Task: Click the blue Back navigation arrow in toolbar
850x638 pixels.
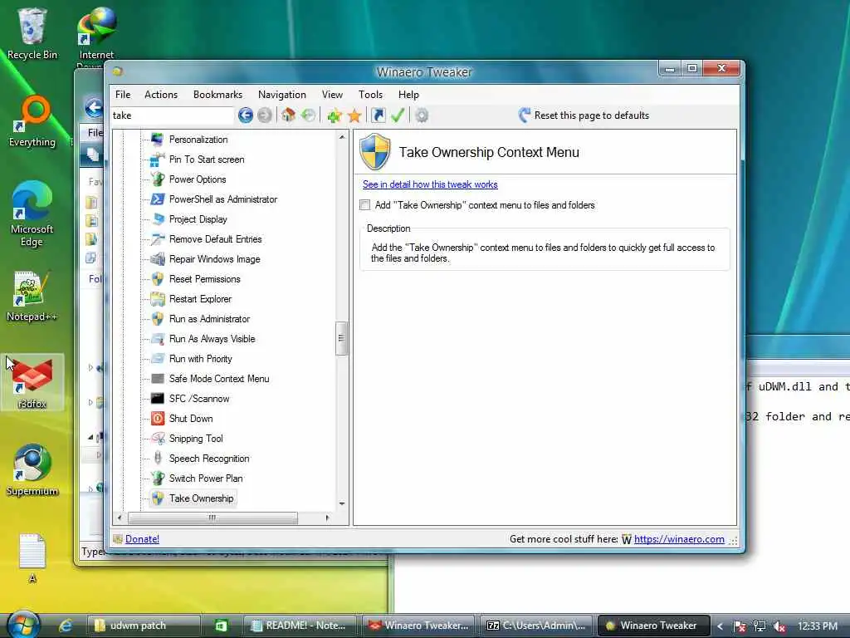Action: coord(246,115)
